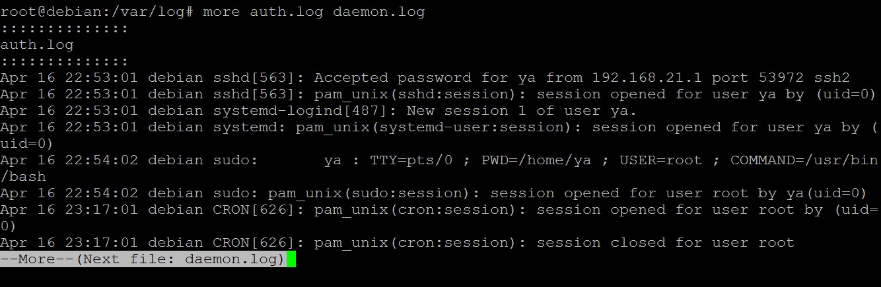This screenshot has height=287, width=881.
Task: Click the root@debian shell prompt text
Action: pos(96,12)
